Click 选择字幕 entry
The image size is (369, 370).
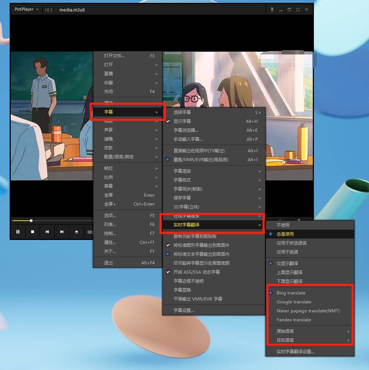(214, 112)
